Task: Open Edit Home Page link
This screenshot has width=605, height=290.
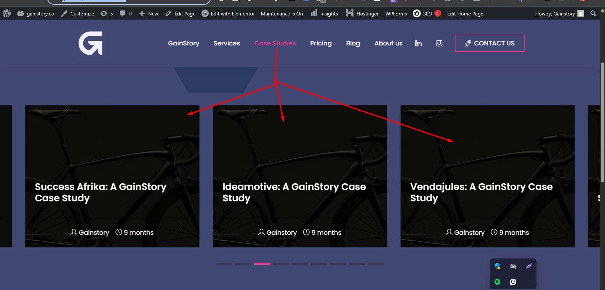Action: 465,14
